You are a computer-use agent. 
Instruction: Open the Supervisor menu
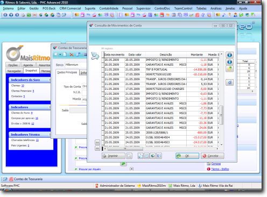click(143, 9)
